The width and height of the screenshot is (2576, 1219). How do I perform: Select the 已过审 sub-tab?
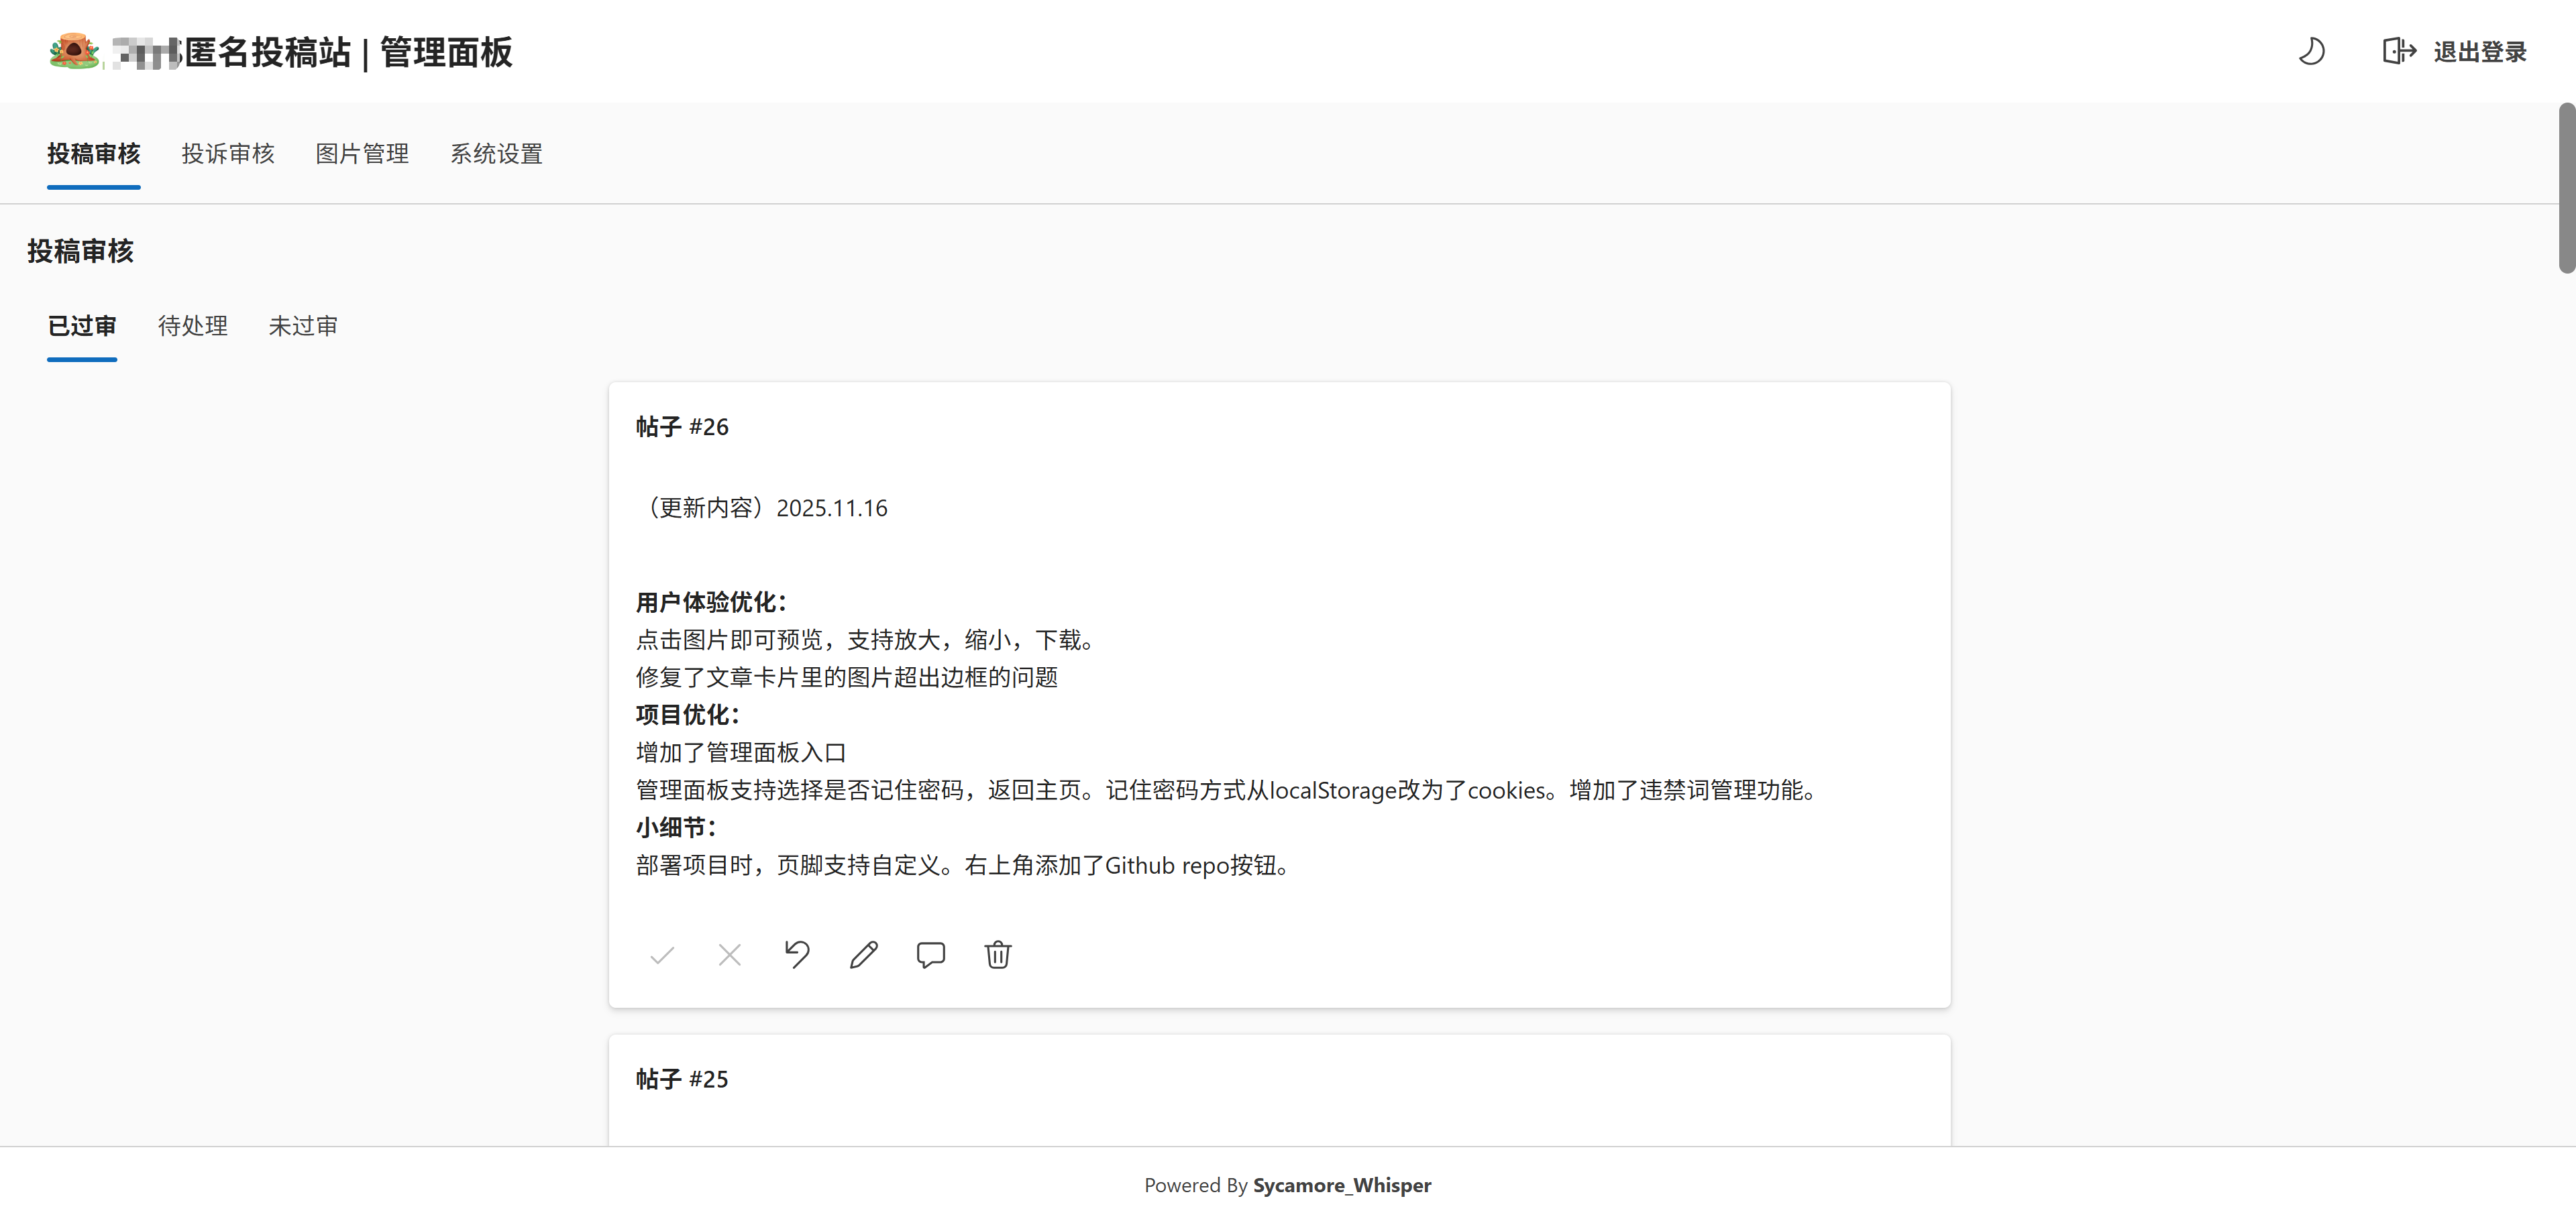pos(82,326)
